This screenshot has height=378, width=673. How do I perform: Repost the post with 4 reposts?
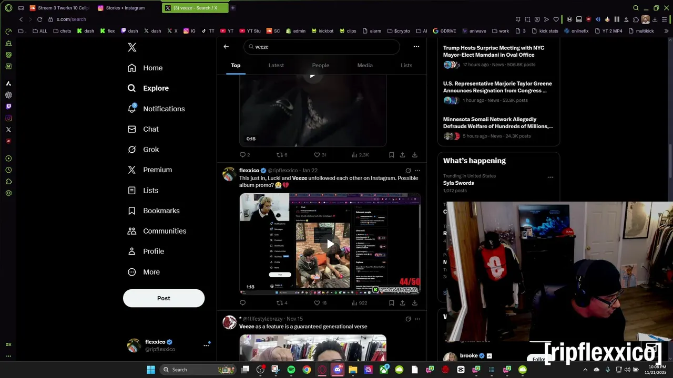pos(282,303)
